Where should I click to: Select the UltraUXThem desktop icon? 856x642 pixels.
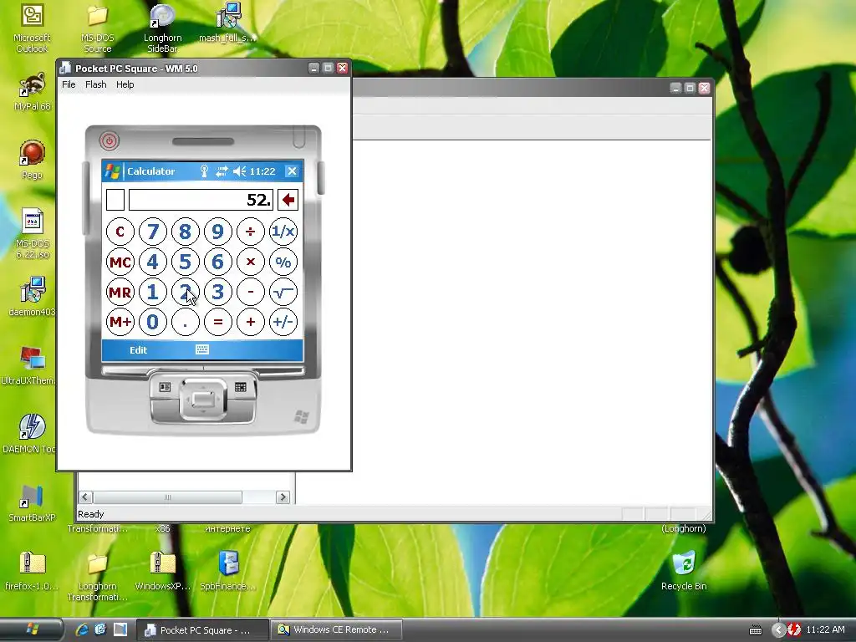tap(30, 365)
